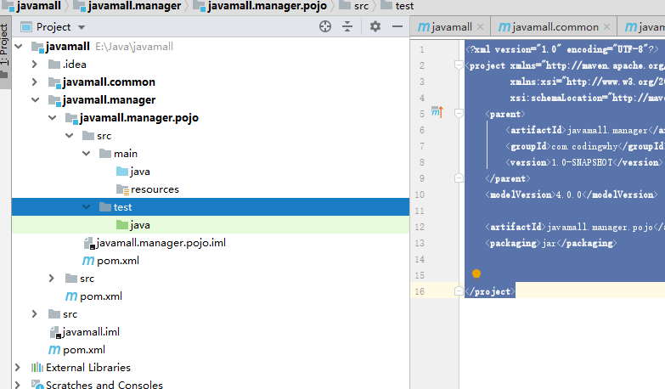Click the Maven parent gutter icon on line 5

coord(437,112)
